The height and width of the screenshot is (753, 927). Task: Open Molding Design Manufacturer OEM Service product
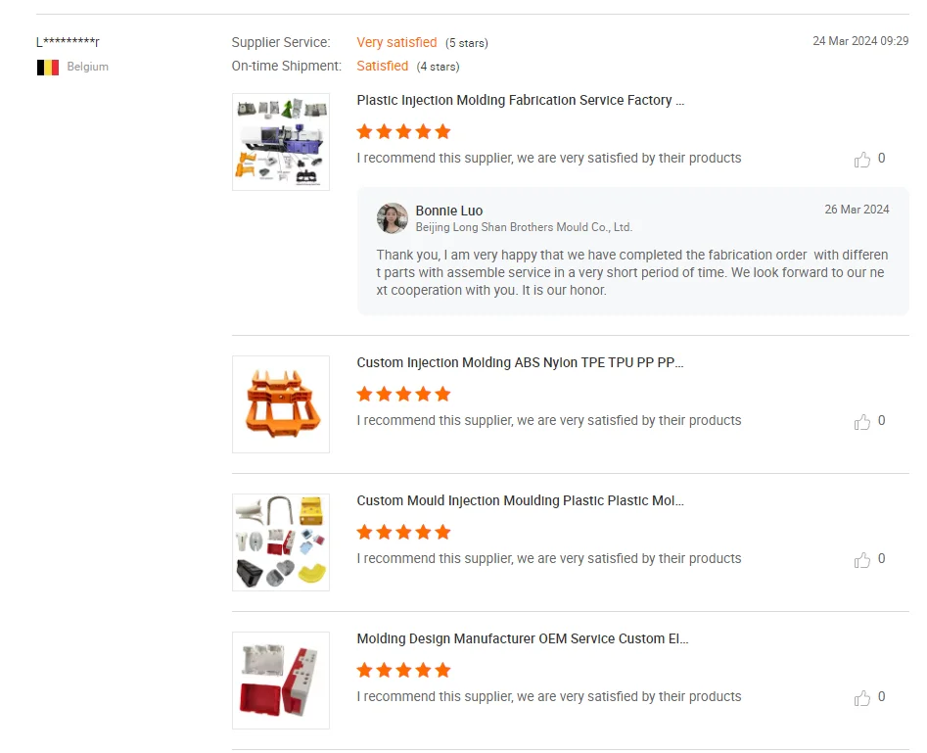[523, 638]
